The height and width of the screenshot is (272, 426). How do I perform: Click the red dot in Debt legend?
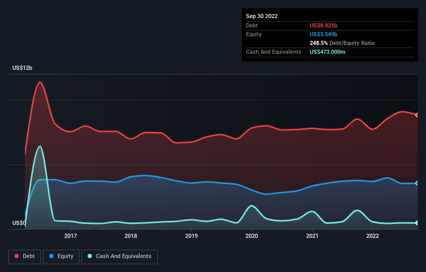point(17,256)
